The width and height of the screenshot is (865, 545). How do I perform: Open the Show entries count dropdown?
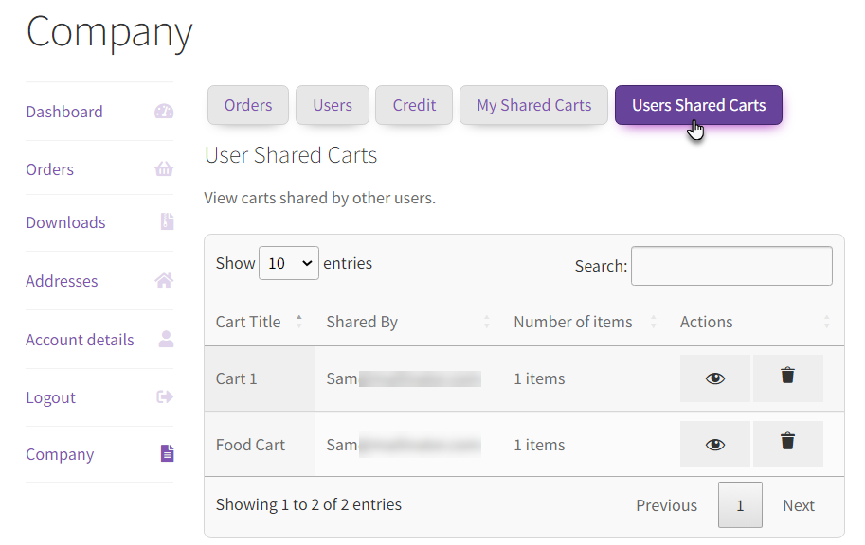pyautogui.click(x=289, y=263)
